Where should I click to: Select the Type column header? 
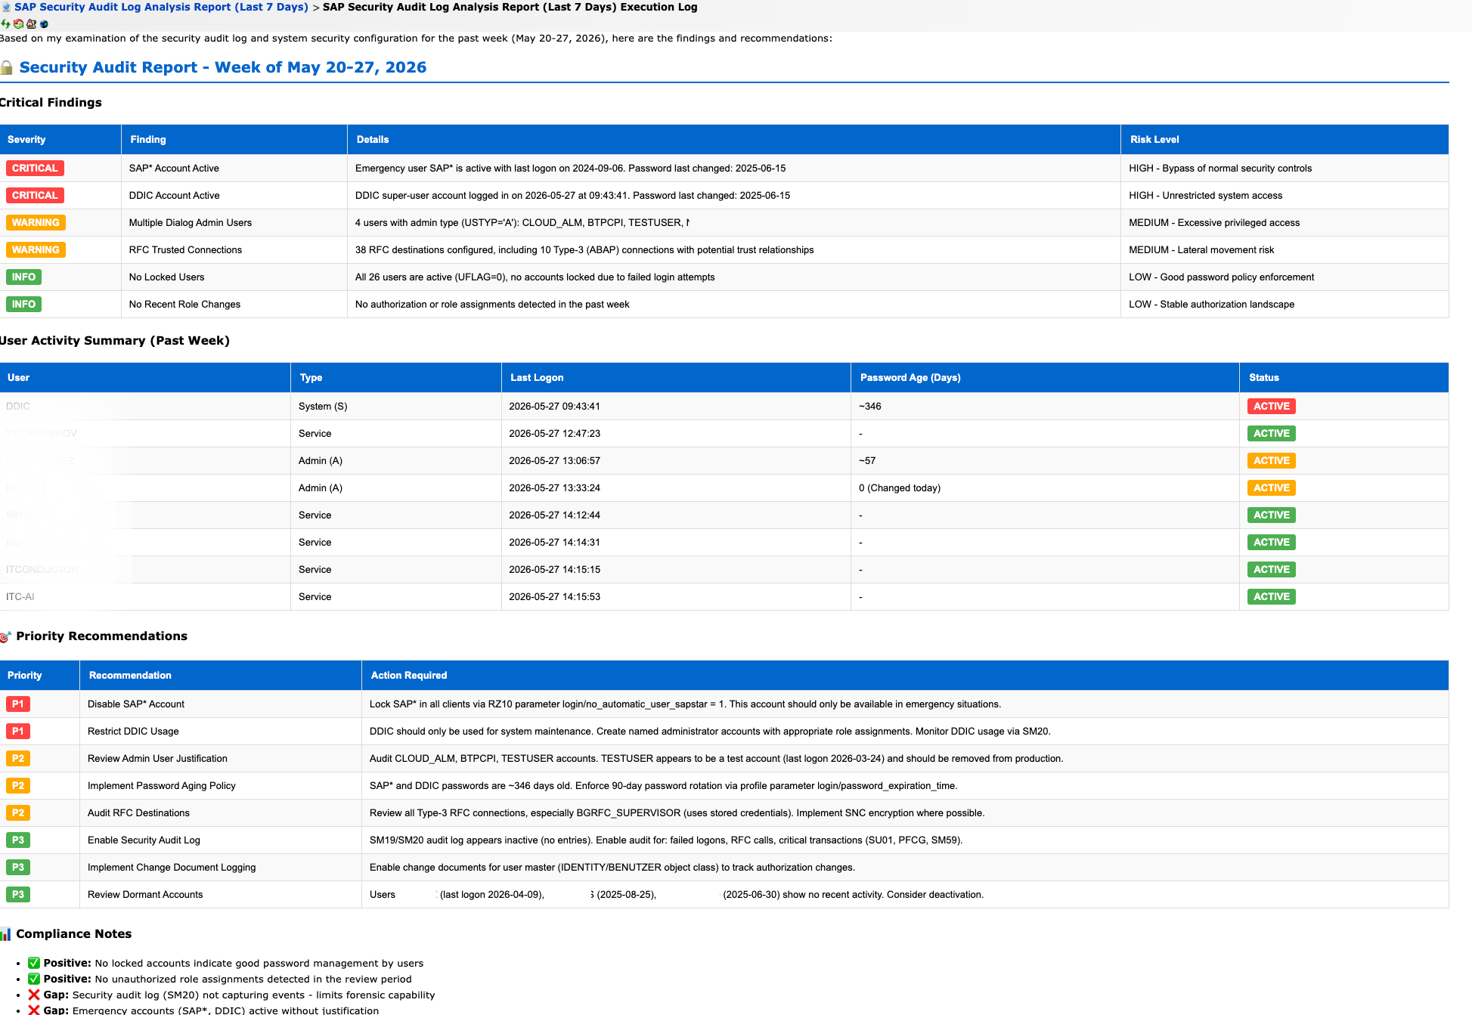tap(396, 378)
